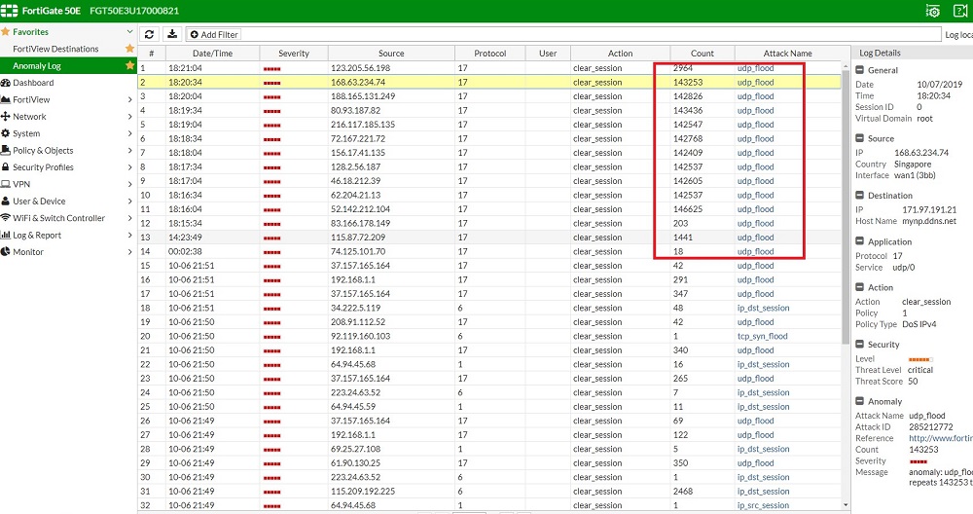Click the System gear icon
The image size is (973, 514).
(x=6, y=133)
